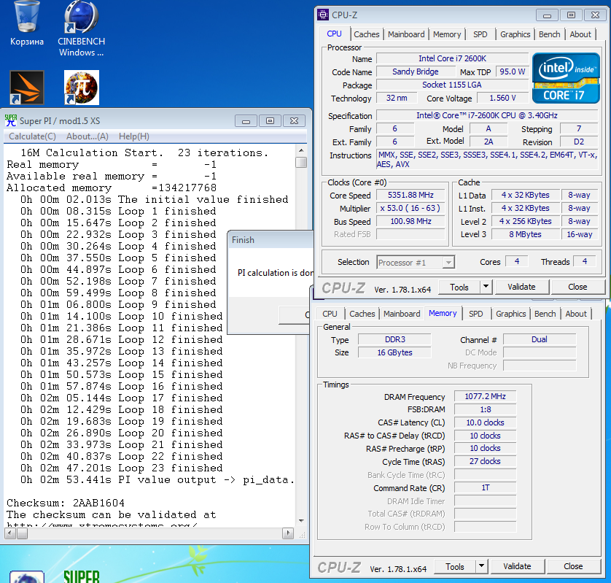This screenshot has height=583, width=611.
Task: Switch to Mainboard tab in top CPU-Z window
Action: 406,34
